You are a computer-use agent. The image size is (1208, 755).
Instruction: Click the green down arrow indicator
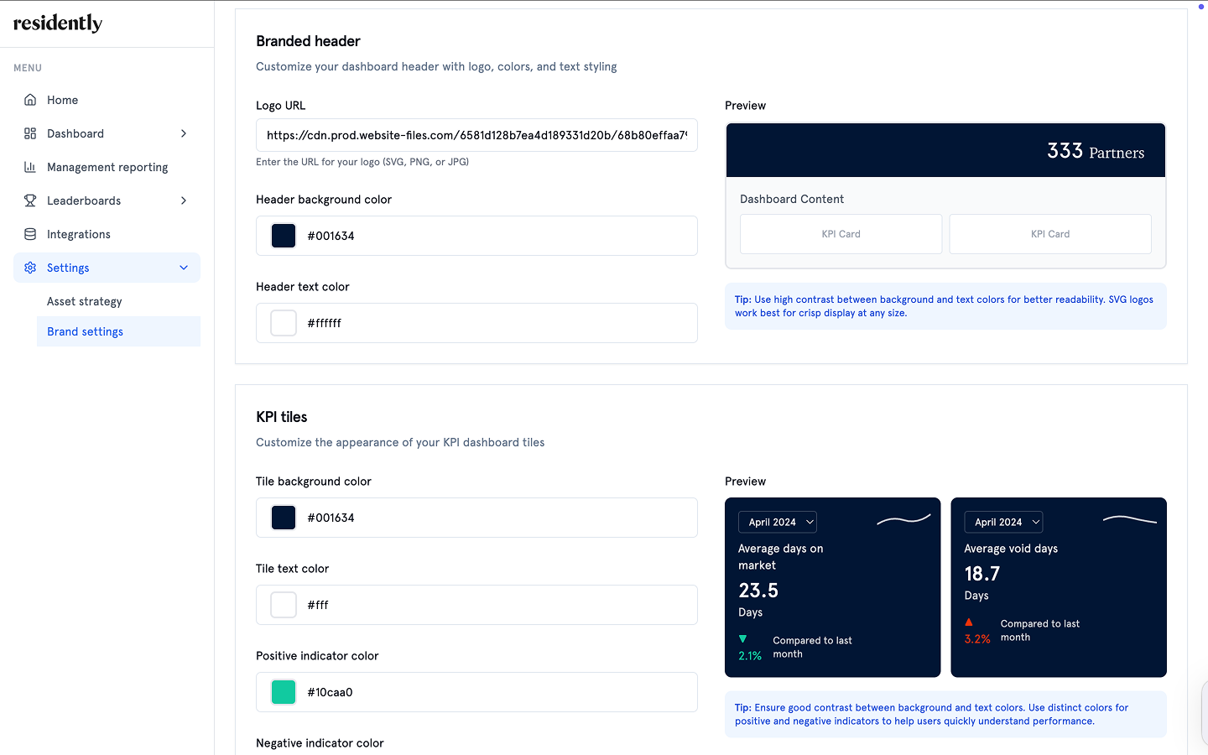tap(742, 639)
